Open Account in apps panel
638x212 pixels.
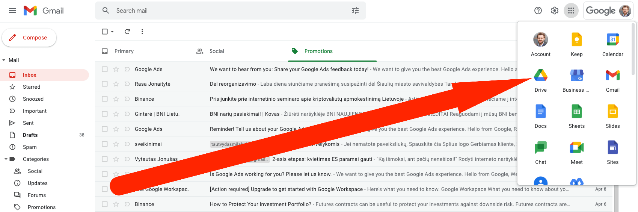[x=540, y=45]
